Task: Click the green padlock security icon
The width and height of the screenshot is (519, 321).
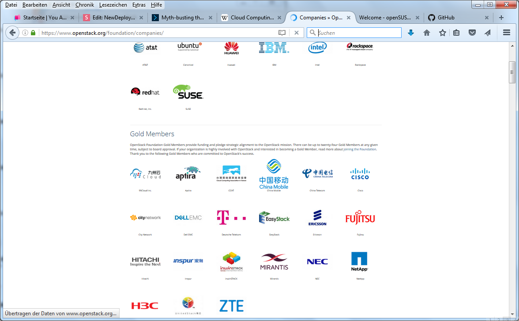Action: point(33,33)
